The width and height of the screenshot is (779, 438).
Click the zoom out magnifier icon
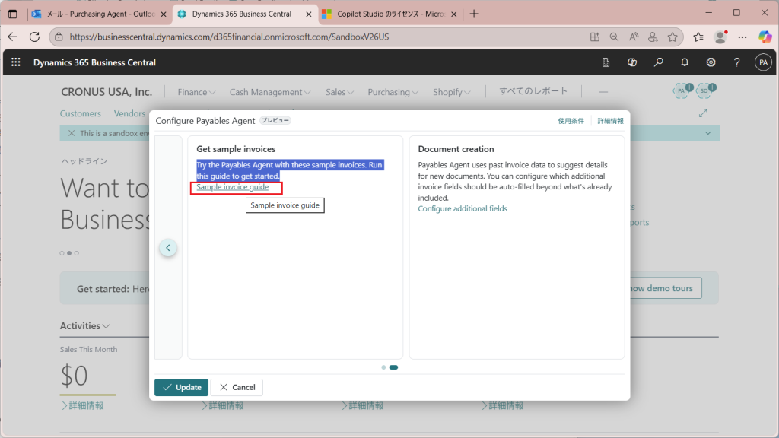click(614, 36)
